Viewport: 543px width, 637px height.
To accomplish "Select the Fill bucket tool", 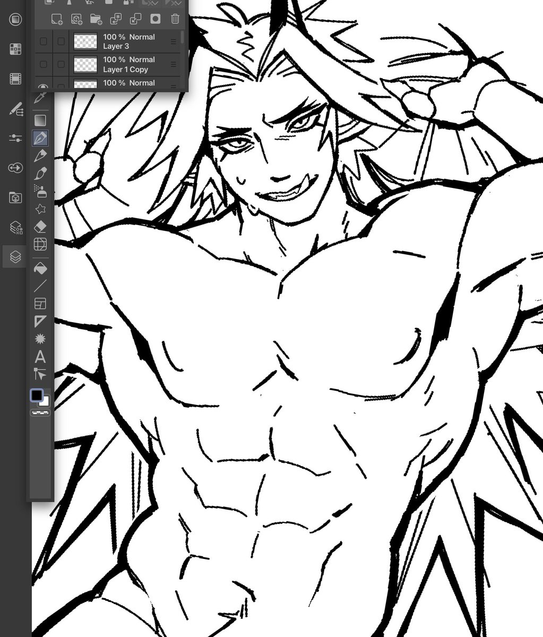I will click(40, 268).
